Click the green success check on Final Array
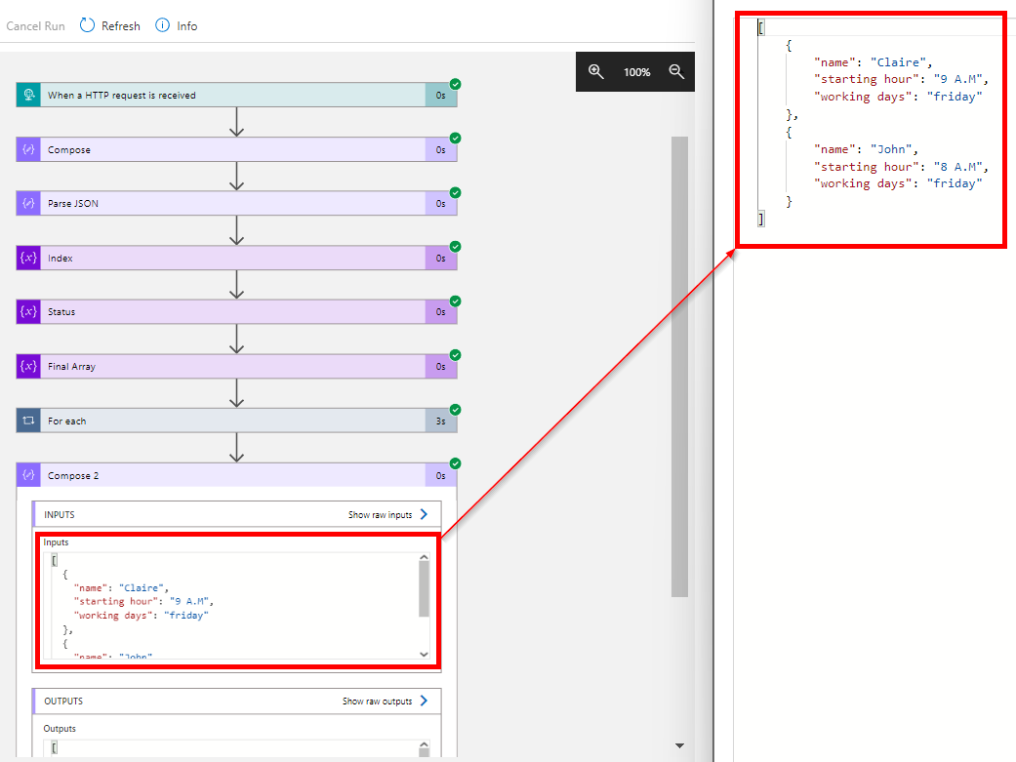 456,355
